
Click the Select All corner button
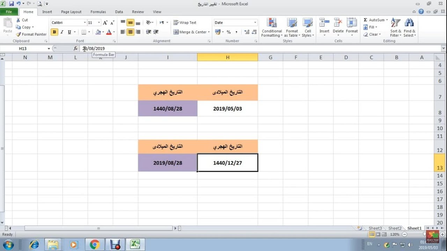[439, 57]
